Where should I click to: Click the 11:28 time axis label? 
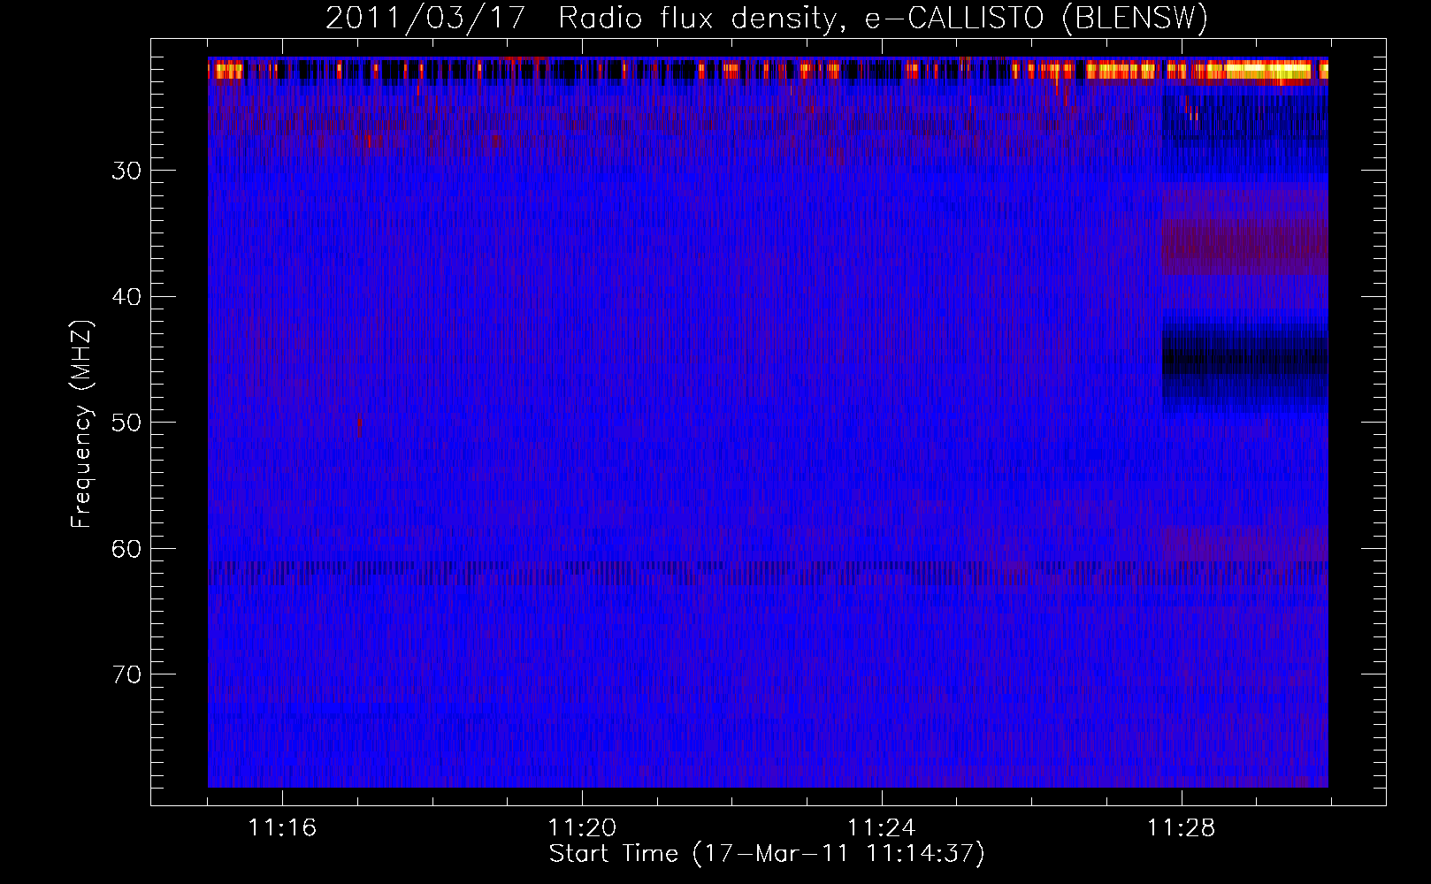(x=1181, y=828)
